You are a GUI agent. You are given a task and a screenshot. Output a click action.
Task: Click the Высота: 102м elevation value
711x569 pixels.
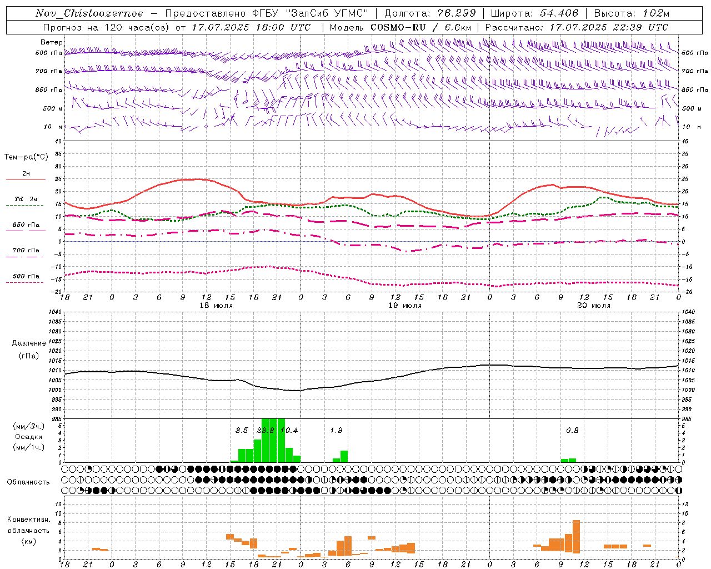click(x=632, y=13)
